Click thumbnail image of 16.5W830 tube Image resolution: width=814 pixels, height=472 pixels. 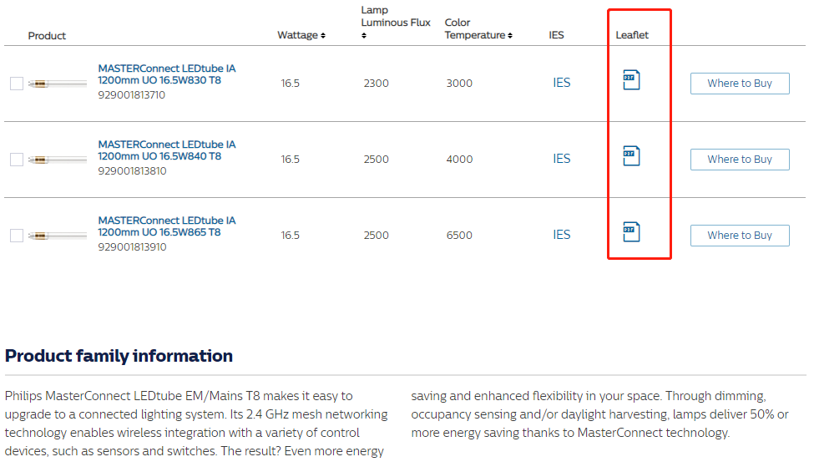point(58,84)
